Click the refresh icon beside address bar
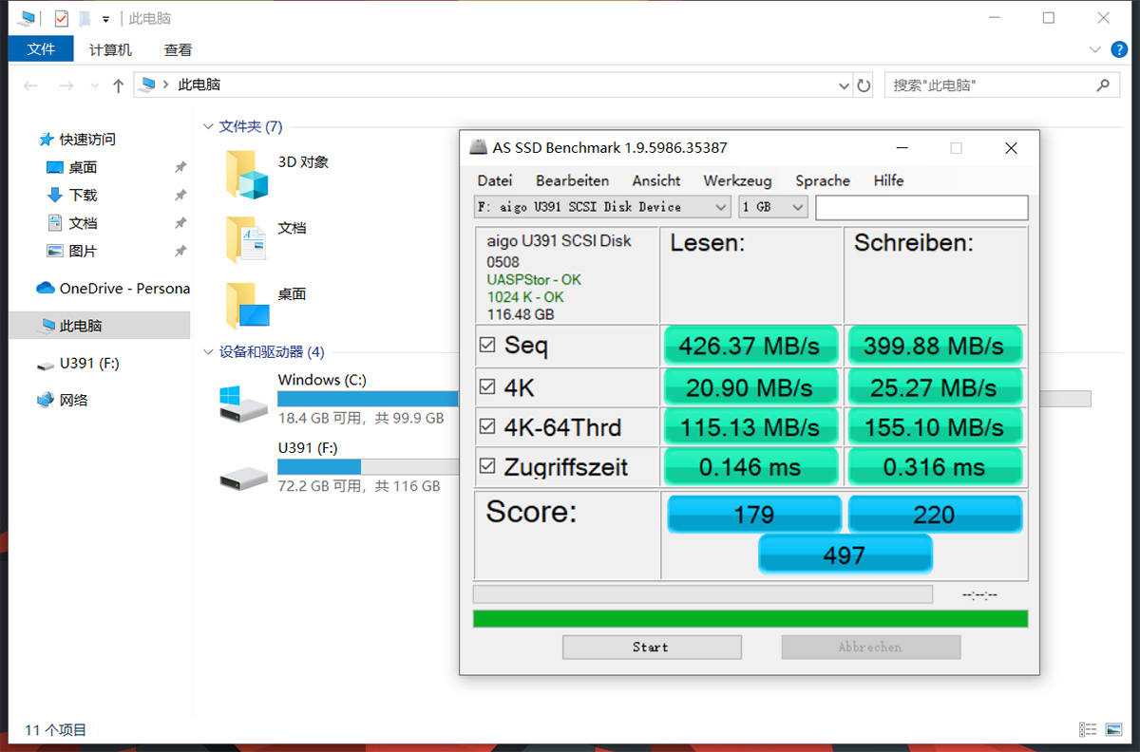Viewport: 1140px width, 752px height. point(864,85)
